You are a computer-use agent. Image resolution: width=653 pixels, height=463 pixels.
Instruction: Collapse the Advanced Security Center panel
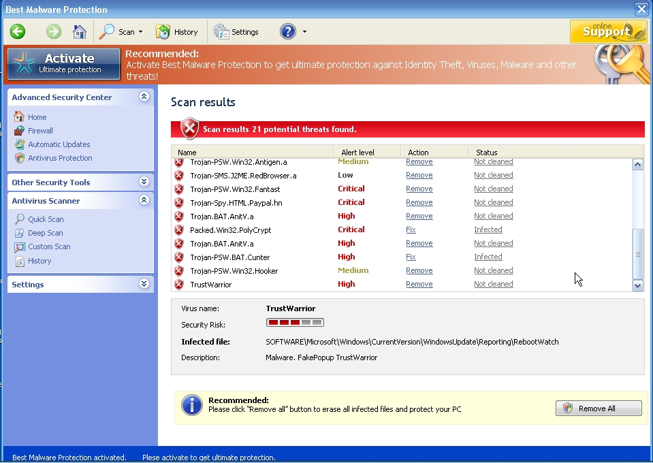[x=144, y=97]
